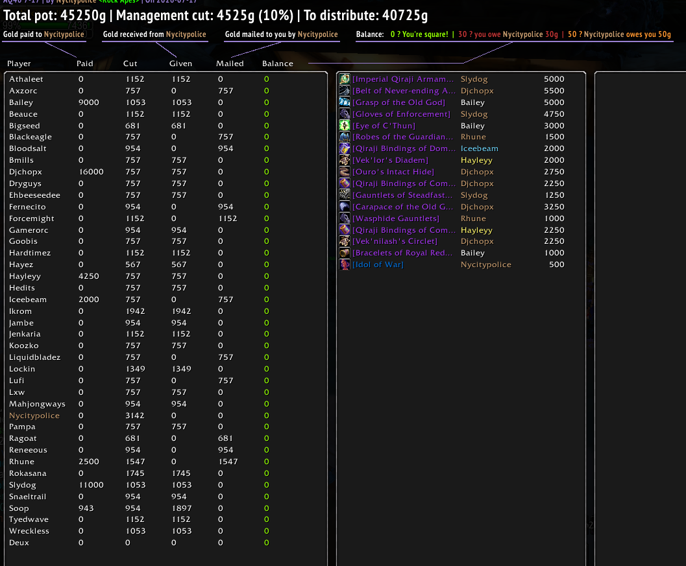Click the Grasp of the Old God icon

click(x=345, y=102)
